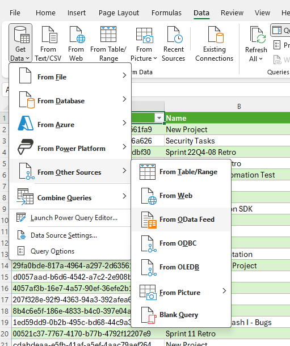
Task: Open the Page Layout tab
Action: 119,13
